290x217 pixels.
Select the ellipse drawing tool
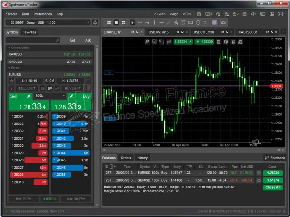pos(198,23)
